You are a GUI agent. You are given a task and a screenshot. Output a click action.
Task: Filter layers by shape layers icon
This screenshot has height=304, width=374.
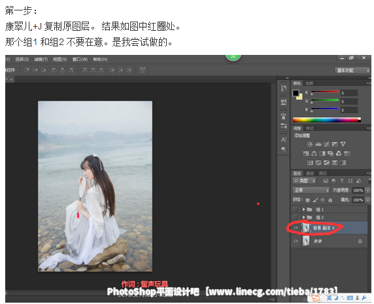pos(350,180)
